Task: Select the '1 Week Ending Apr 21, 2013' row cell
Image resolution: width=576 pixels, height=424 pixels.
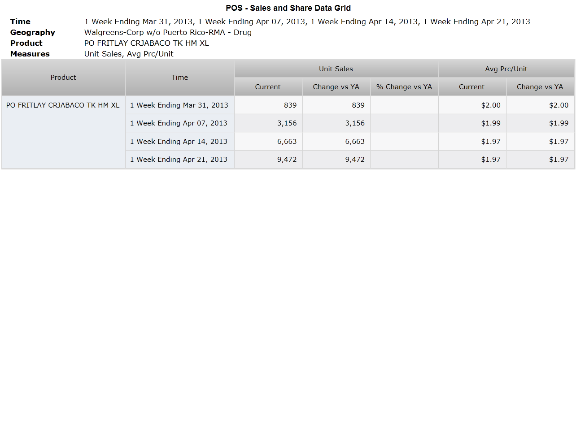Action: (180, 160)
